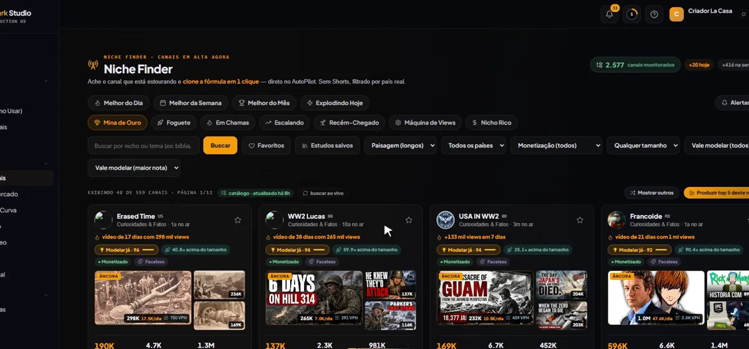Open Parker's Last Stand thumbnail
This screenshot has height=349, width=749.
[390, 314]
